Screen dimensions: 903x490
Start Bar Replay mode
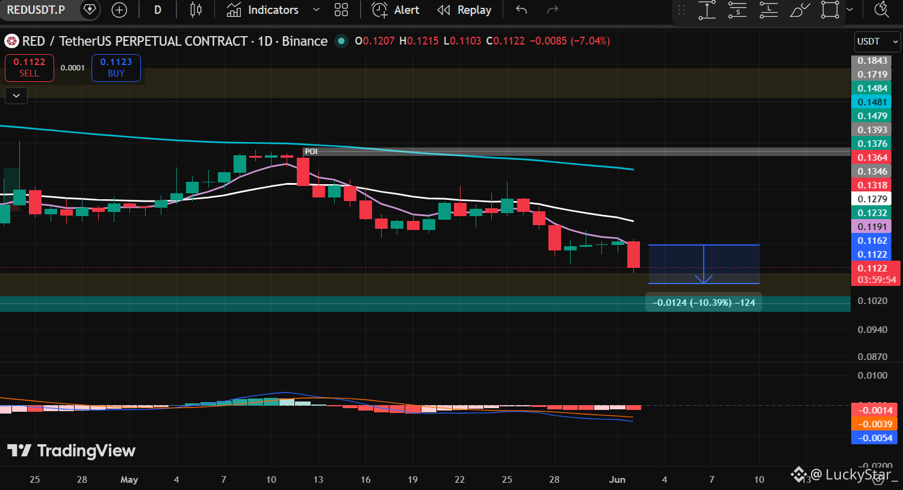click(464, 10)
